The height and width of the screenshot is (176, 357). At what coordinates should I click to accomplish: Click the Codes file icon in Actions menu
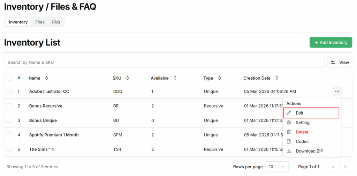(x=289, y=141)
